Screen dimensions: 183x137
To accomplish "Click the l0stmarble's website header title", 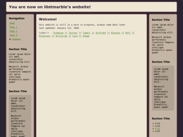I will click(50, 7).
